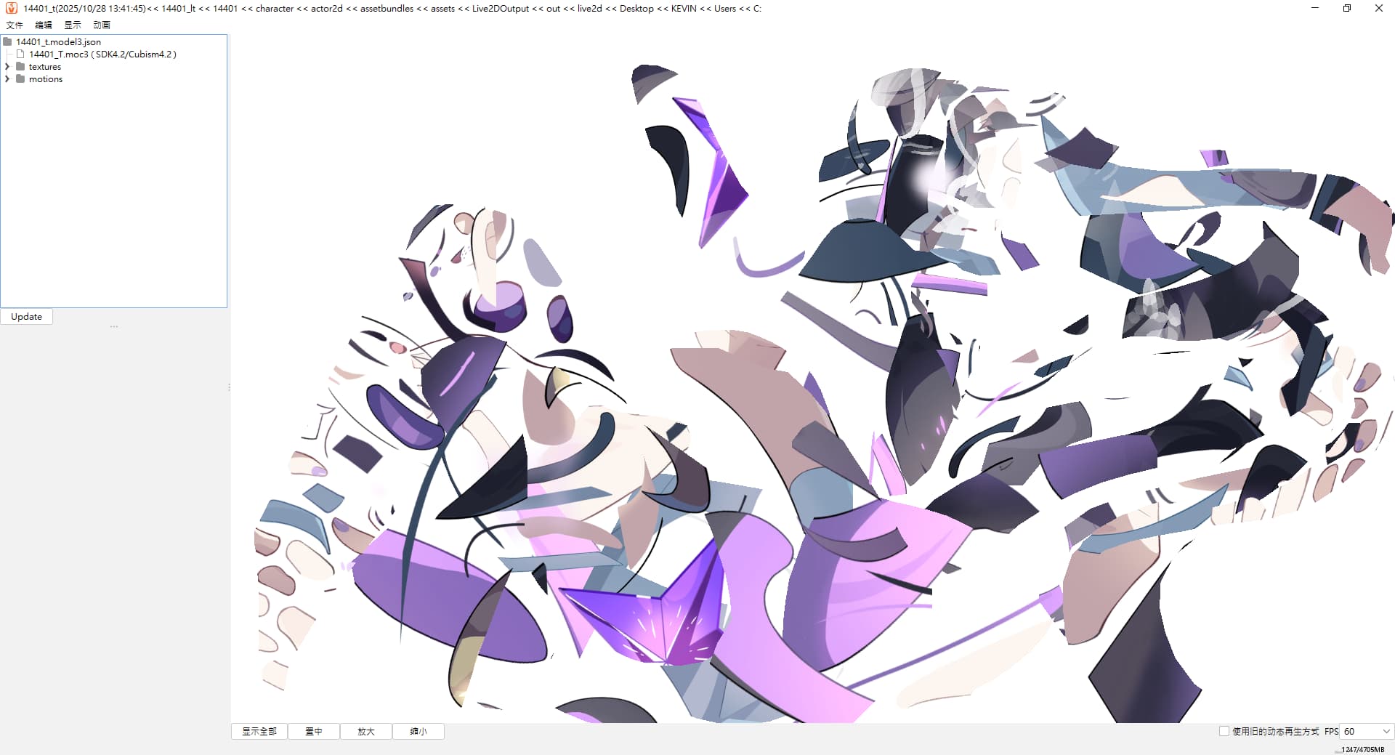Select the 14401_T.moc3 tree item
The height and width of the screenshot is (755, 1395).
[102, 54]
